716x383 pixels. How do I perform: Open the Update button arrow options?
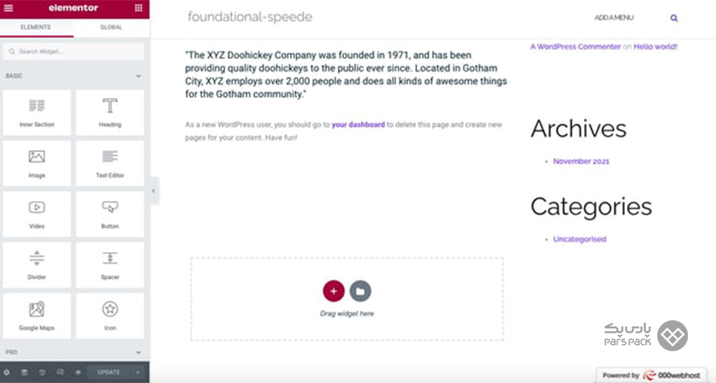tap(138, 373)
